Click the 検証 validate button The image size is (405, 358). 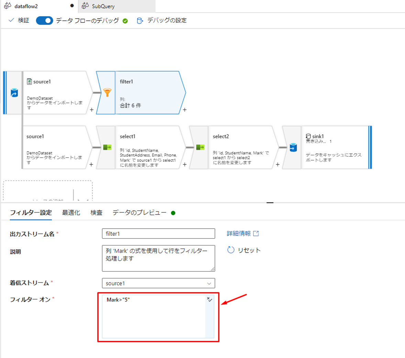[x=19, y=20]
